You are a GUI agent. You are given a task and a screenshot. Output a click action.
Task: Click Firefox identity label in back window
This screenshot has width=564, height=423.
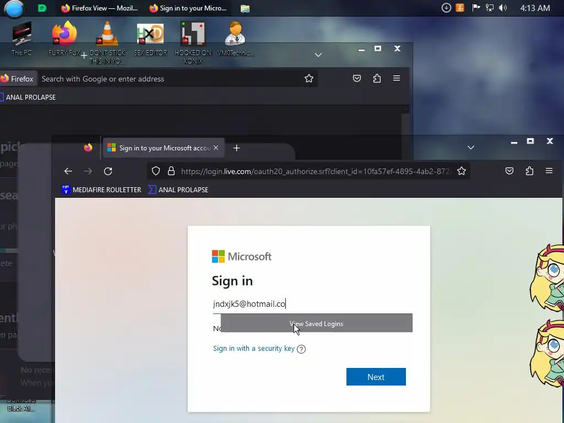(18, 79)
